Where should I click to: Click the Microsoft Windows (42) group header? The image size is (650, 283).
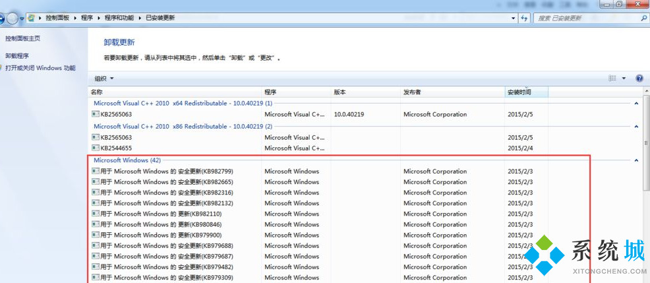point(127,160)
